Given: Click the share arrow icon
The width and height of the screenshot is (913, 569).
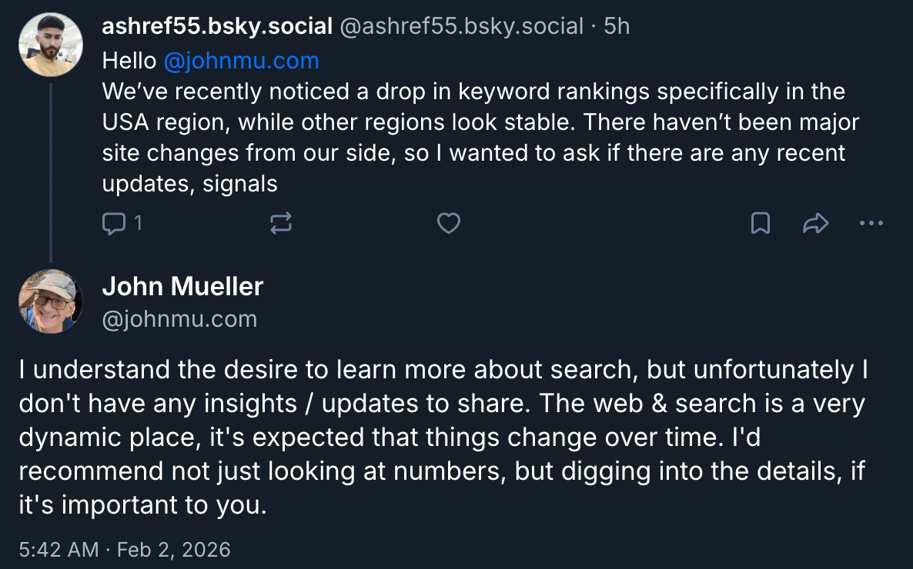Looking at the screenshot, I should pyautogui.click(x=815, y=224).
